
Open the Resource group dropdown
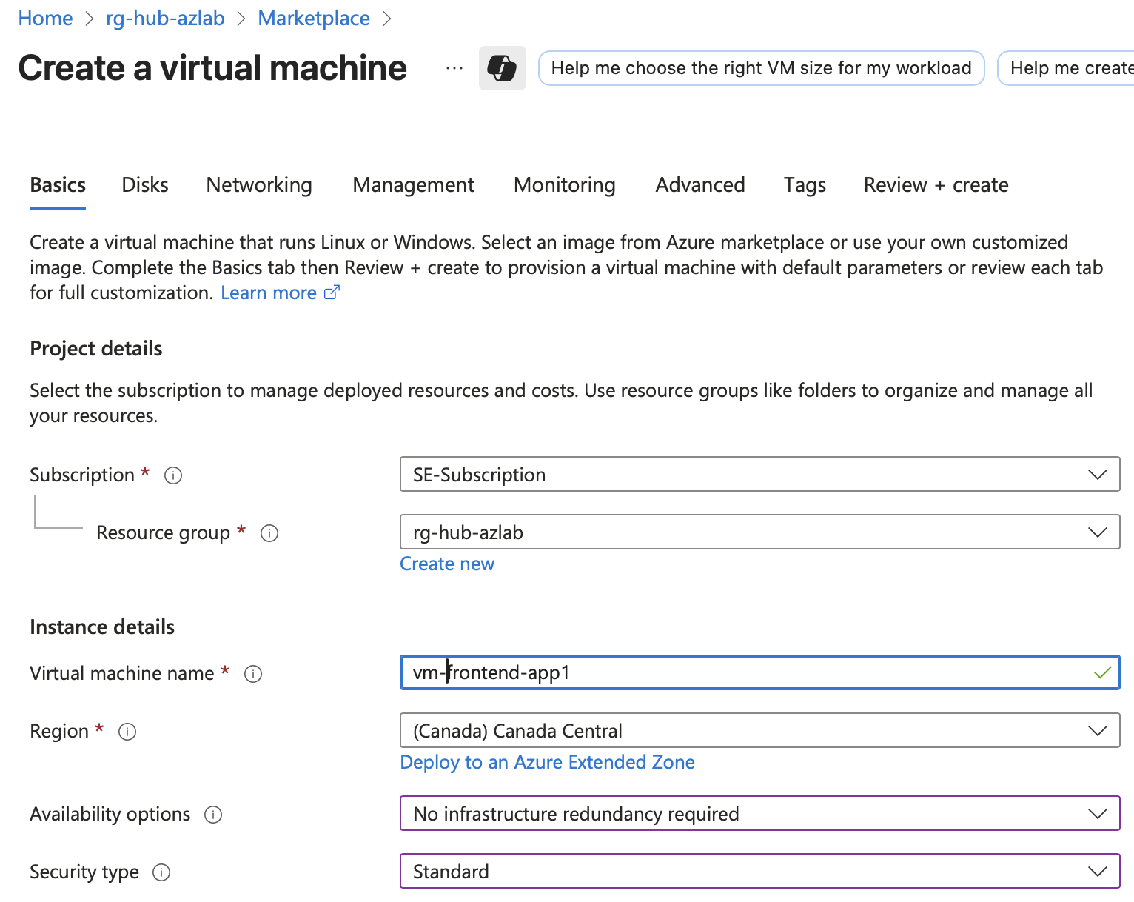pos(759,532)
